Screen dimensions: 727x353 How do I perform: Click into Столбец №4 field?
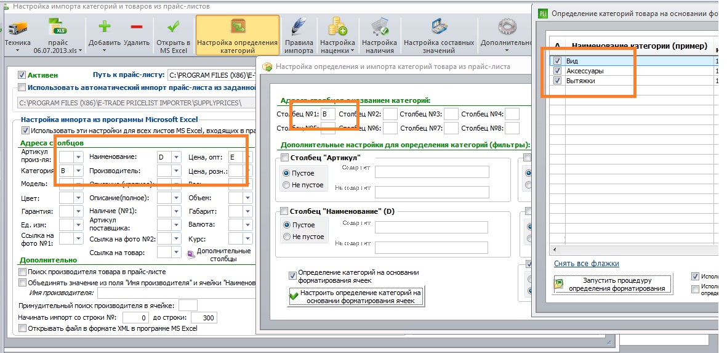[x=512, y=114]
